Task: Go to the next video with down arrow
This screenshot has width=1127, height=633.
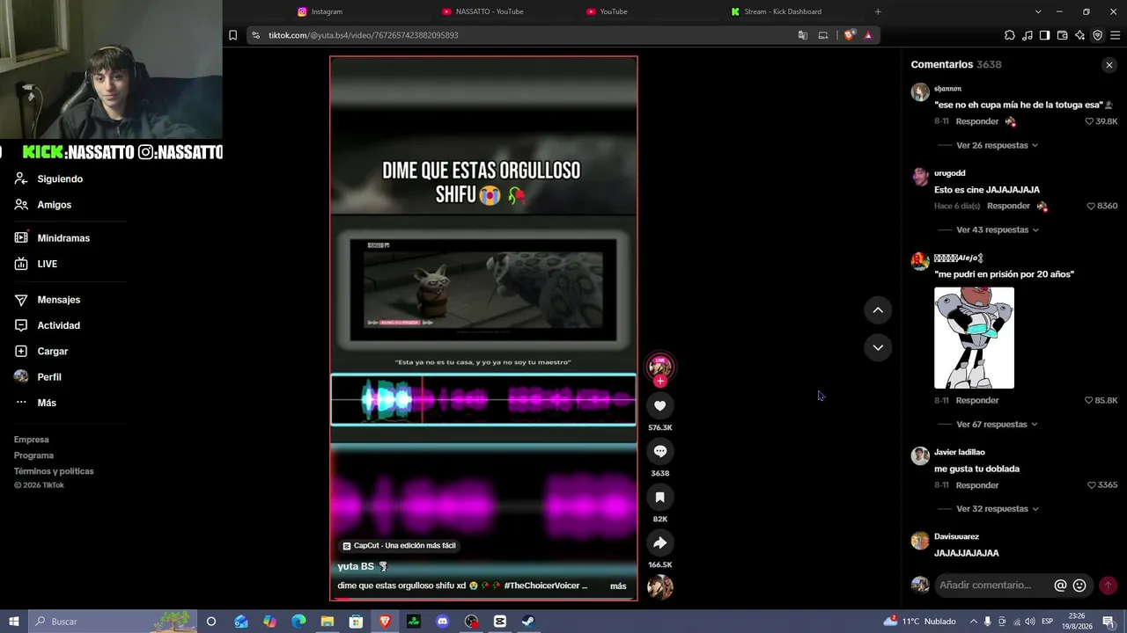Action: pos(878,347)
